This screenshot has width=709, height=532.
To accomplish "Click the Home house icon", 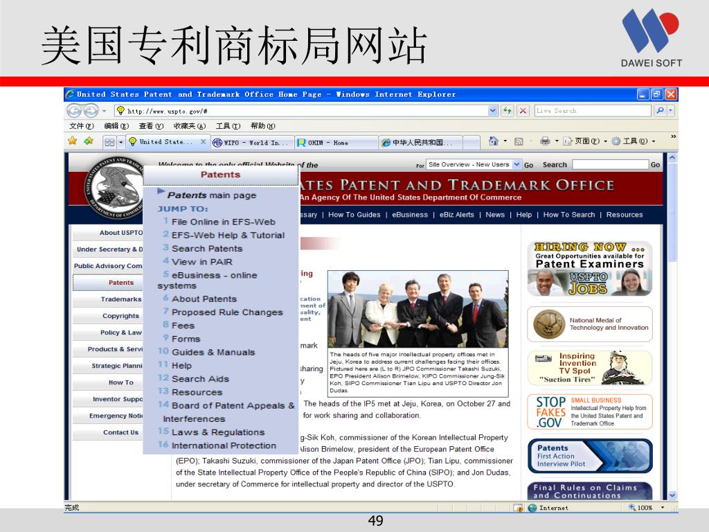I will coord(493,141).
